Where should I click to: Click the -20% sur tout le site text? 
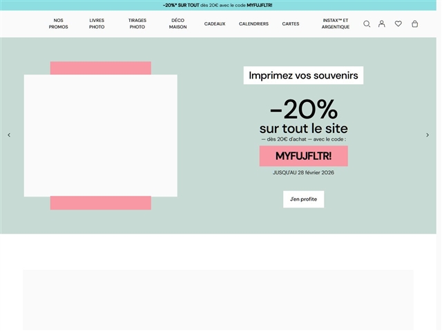click(303, 117)
